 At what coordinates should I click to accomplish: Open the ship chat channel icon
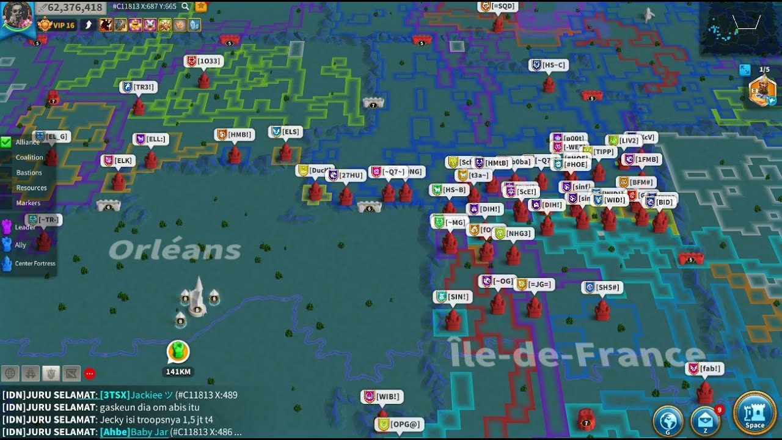(x=31, y=373)
